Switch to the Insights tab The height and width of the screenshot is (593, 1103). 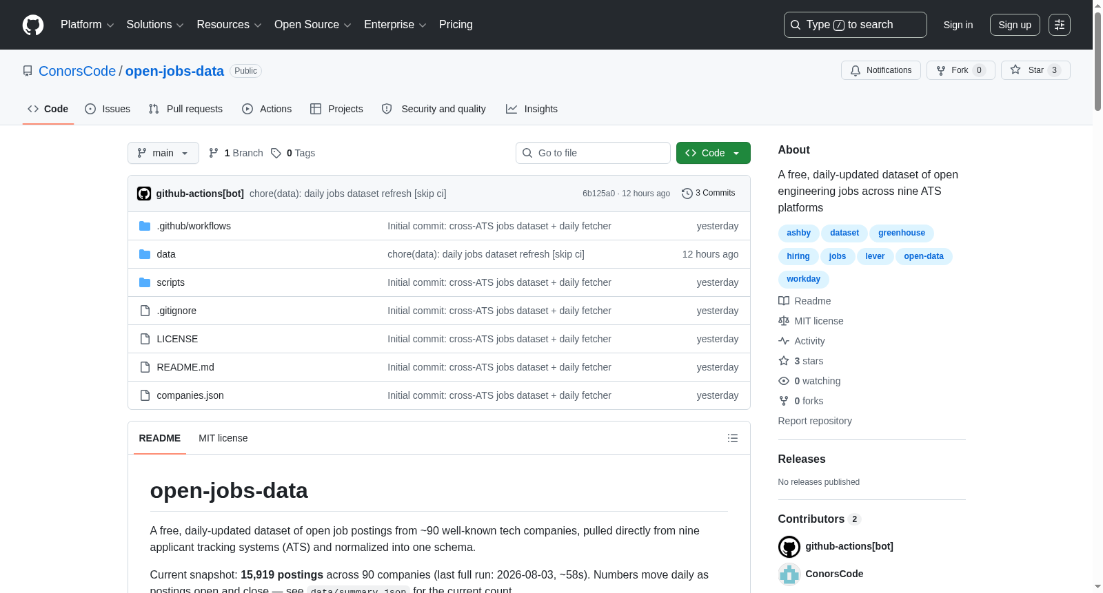pyautogui.click(x=532, y=109)
